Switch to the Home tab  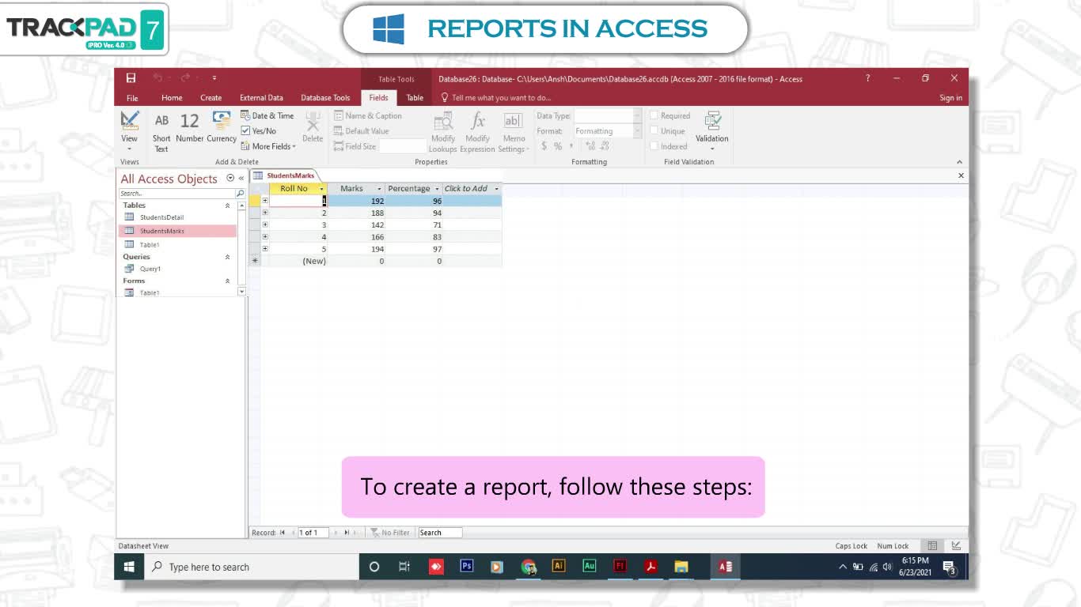pos(172,98)
